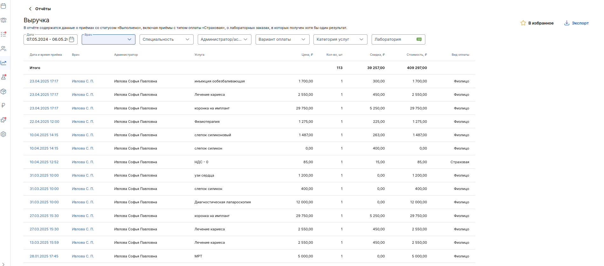Click the Администратор column header
The image size is (604, 266).
tap(126, 55)
